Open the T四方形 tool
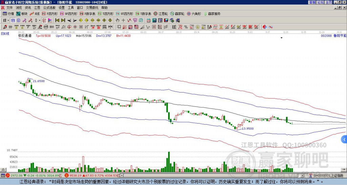This screenshot has width=347, height=185. [106, 14]
